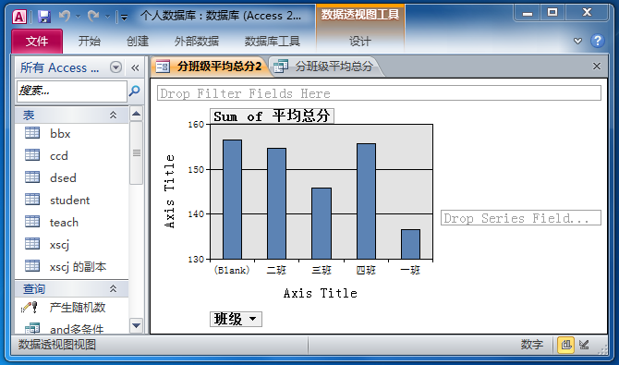Viewport: 619px width, 365px height.
Task: Save the database with the floppy icon
Action: (x=44, y=17)
